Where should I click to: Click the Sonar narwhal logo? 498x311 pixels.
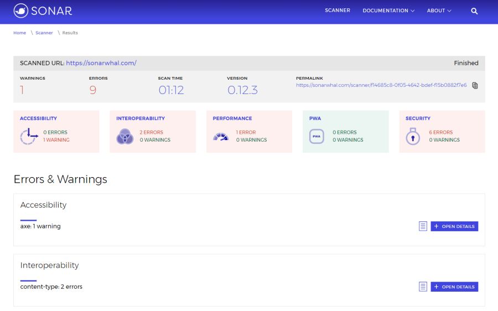point(20,11)
